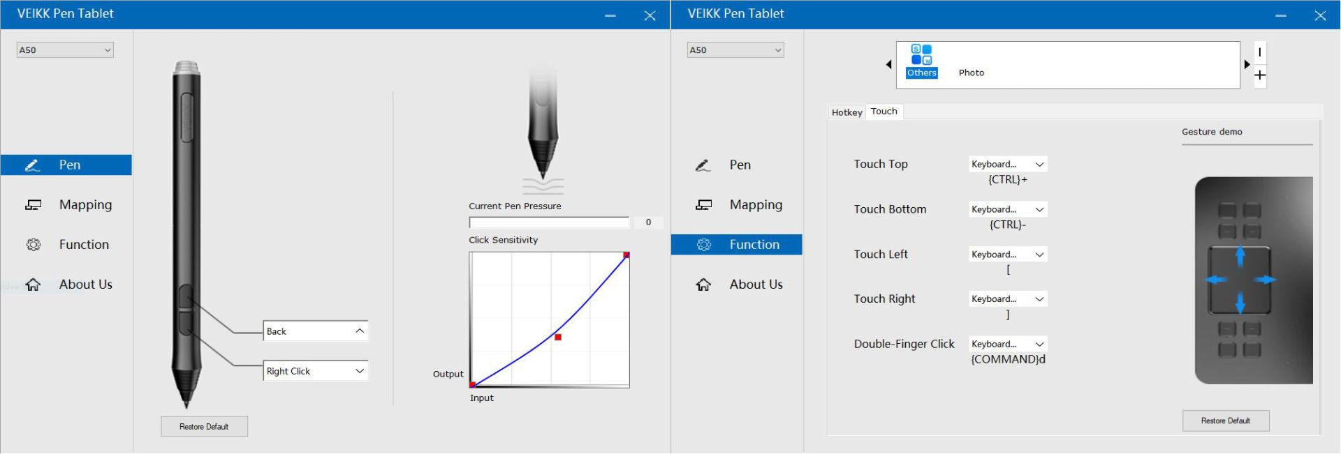Open the A50 device selector in right window

point(735,50)
